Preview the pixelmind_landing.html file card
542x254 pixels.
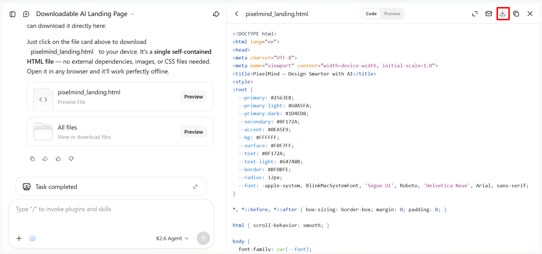coord(193,97)
